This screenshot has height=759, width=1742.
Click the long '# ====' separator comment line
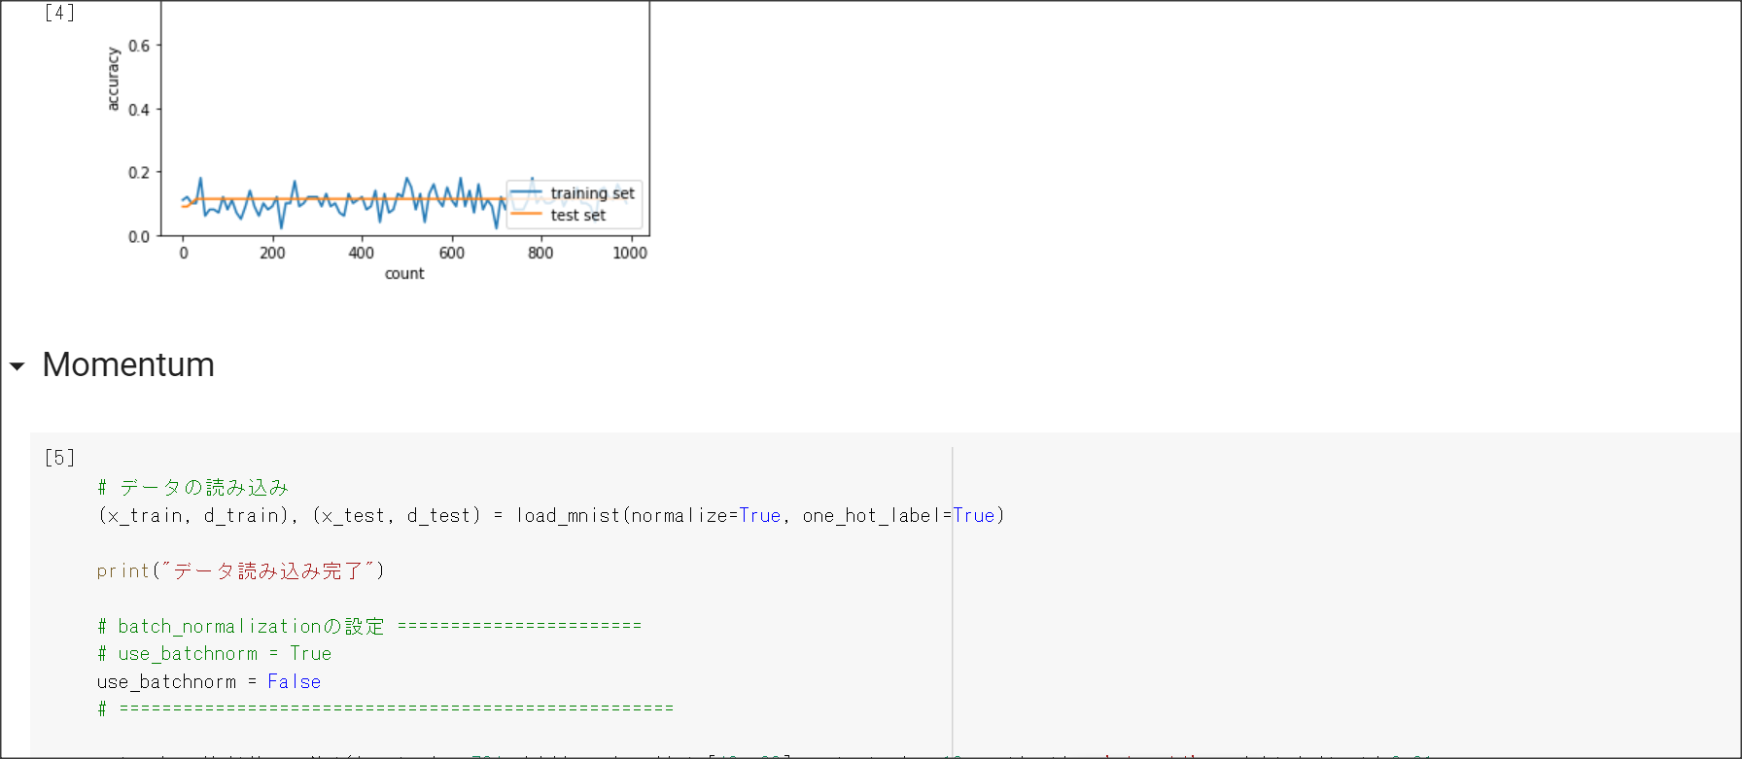point(386,709)
